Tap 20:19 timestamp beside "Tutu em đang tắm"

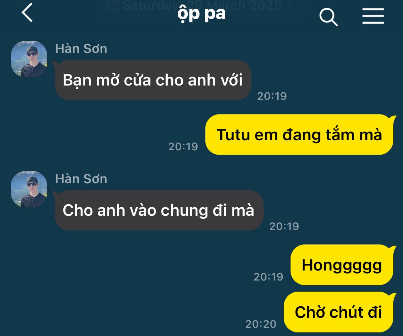[183, 147]
